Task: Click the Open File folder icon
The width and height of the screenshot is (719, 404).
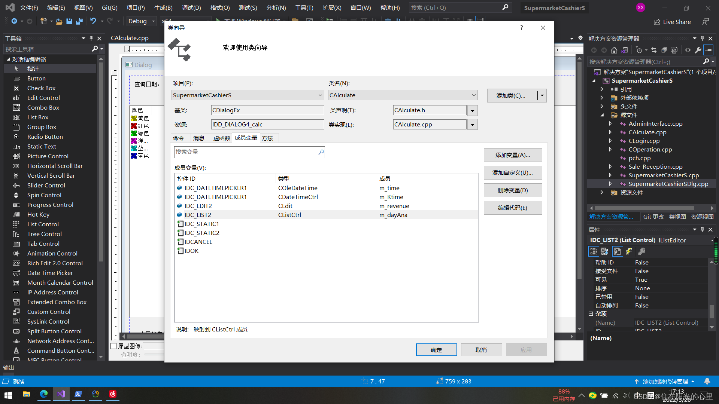Action: coord(59,21)
